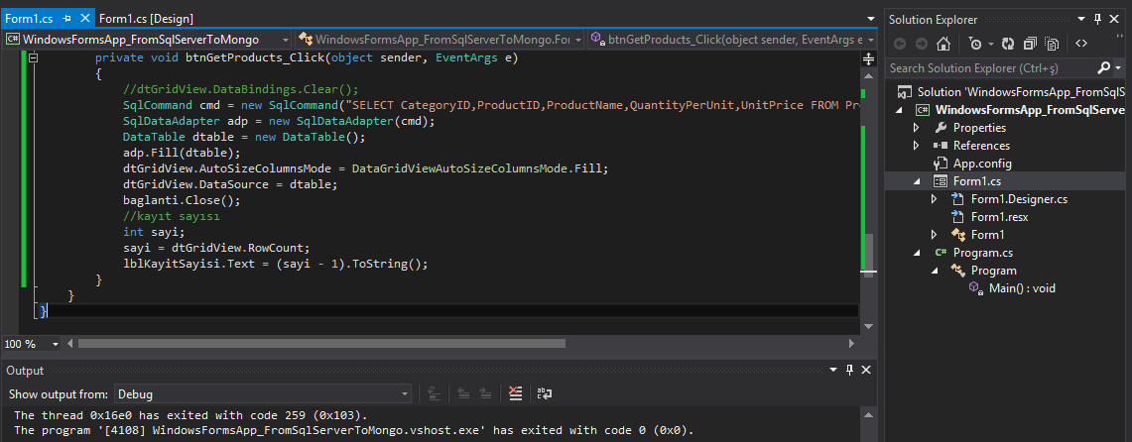Clear all text in the Output window
The image size is (1132, 442).
click(x=515, y=393)
